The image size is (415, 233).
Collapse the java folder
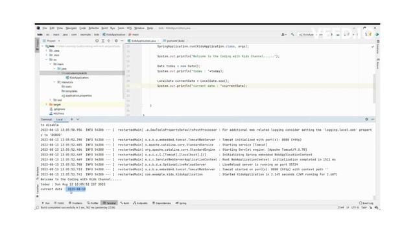tap(54, 69)
